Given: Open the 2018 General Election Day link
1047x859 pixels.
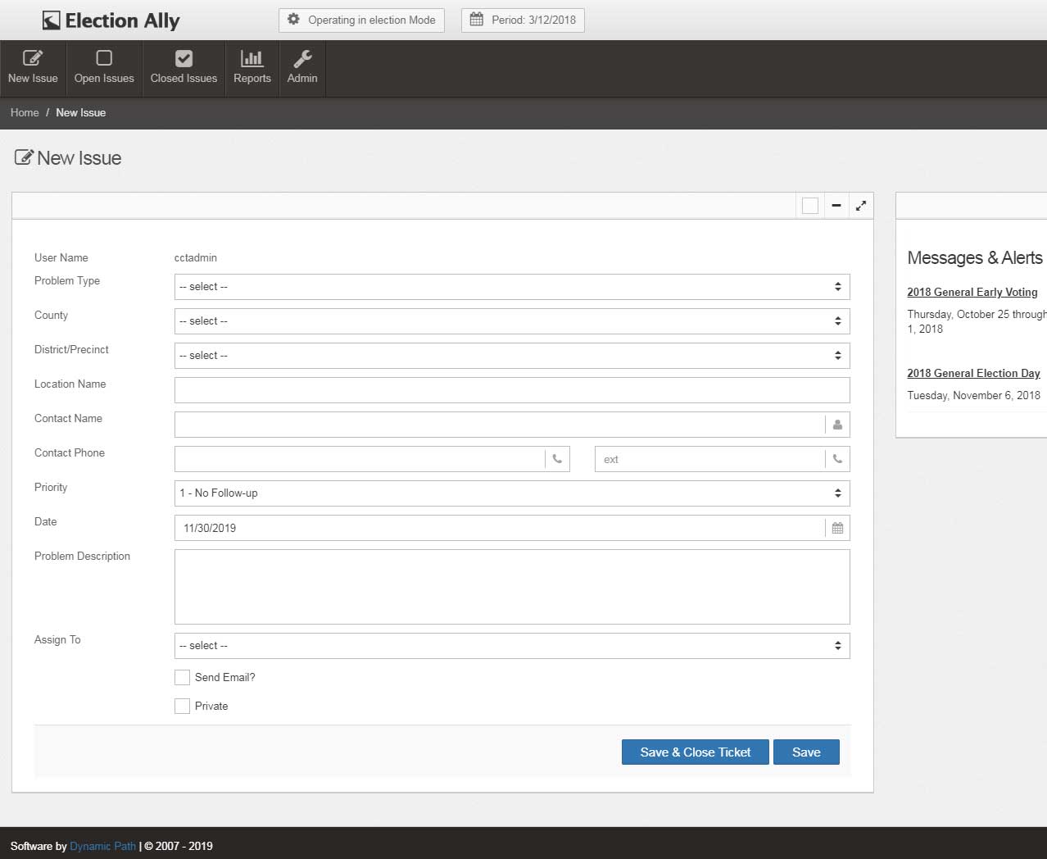Looking at the screenshot, I should pyautogui.click(x=973, y=374).
